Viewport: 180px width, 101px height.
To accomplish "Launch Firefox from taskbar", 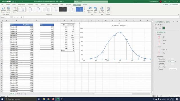I will point(53,99).
